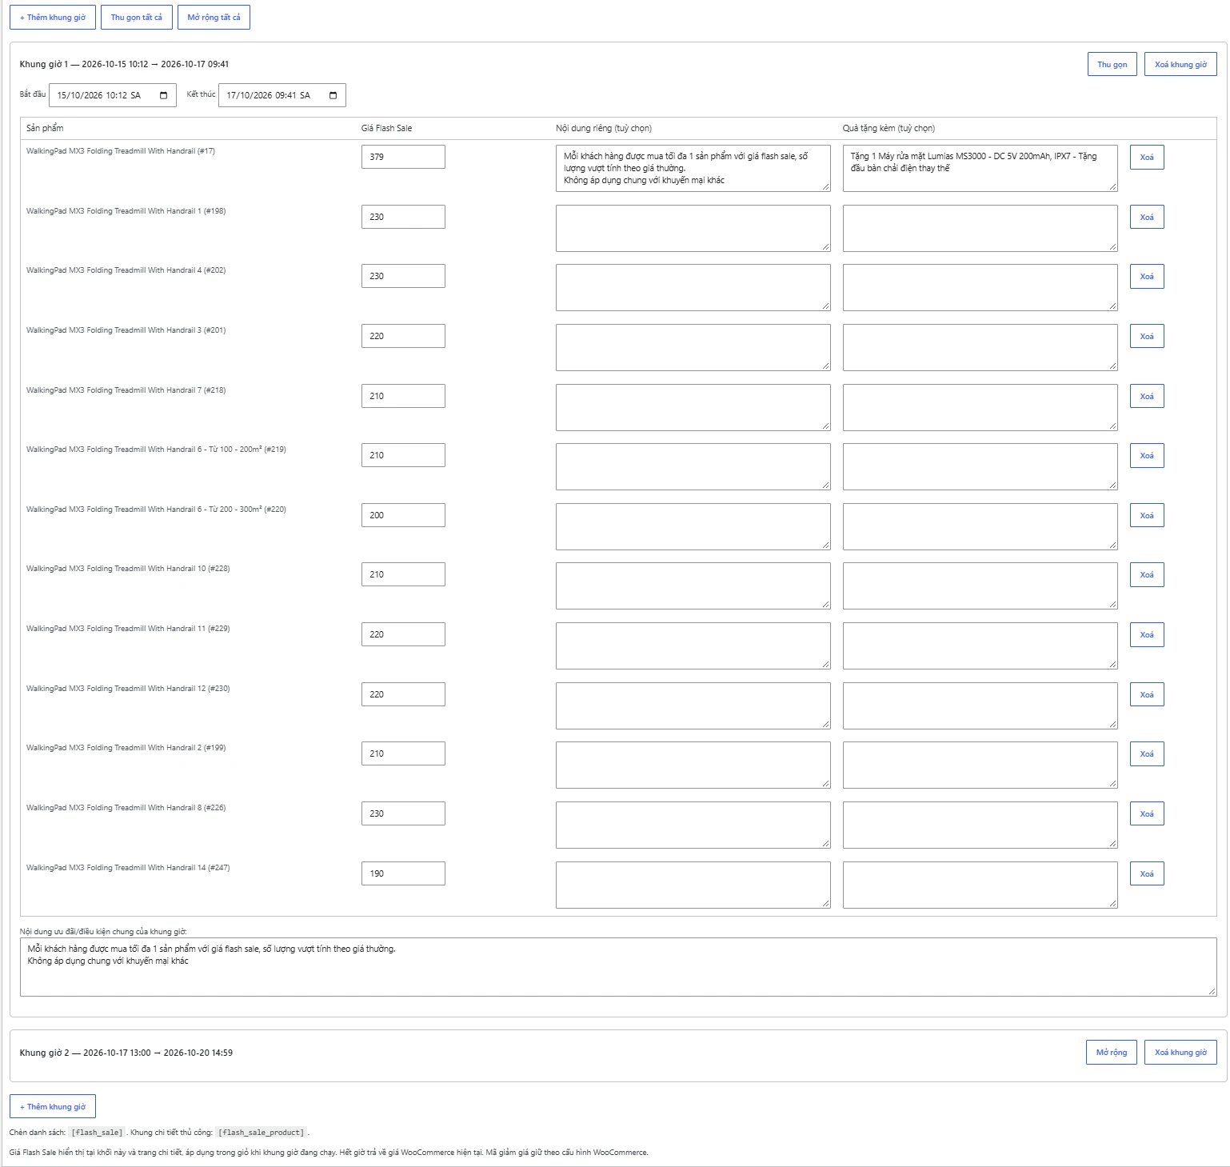Open calendar picker icon in Bắt đầu field

click(x=164, y=95)
